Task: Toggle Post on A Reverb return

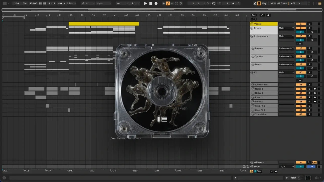Action: pyautogui.click(x=314, y=162)
